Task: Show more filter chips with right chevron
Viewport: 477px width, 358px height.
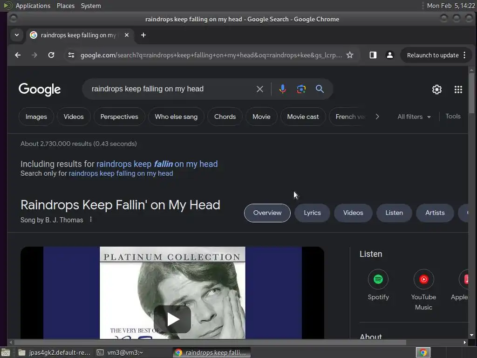Action: (377, 117)
